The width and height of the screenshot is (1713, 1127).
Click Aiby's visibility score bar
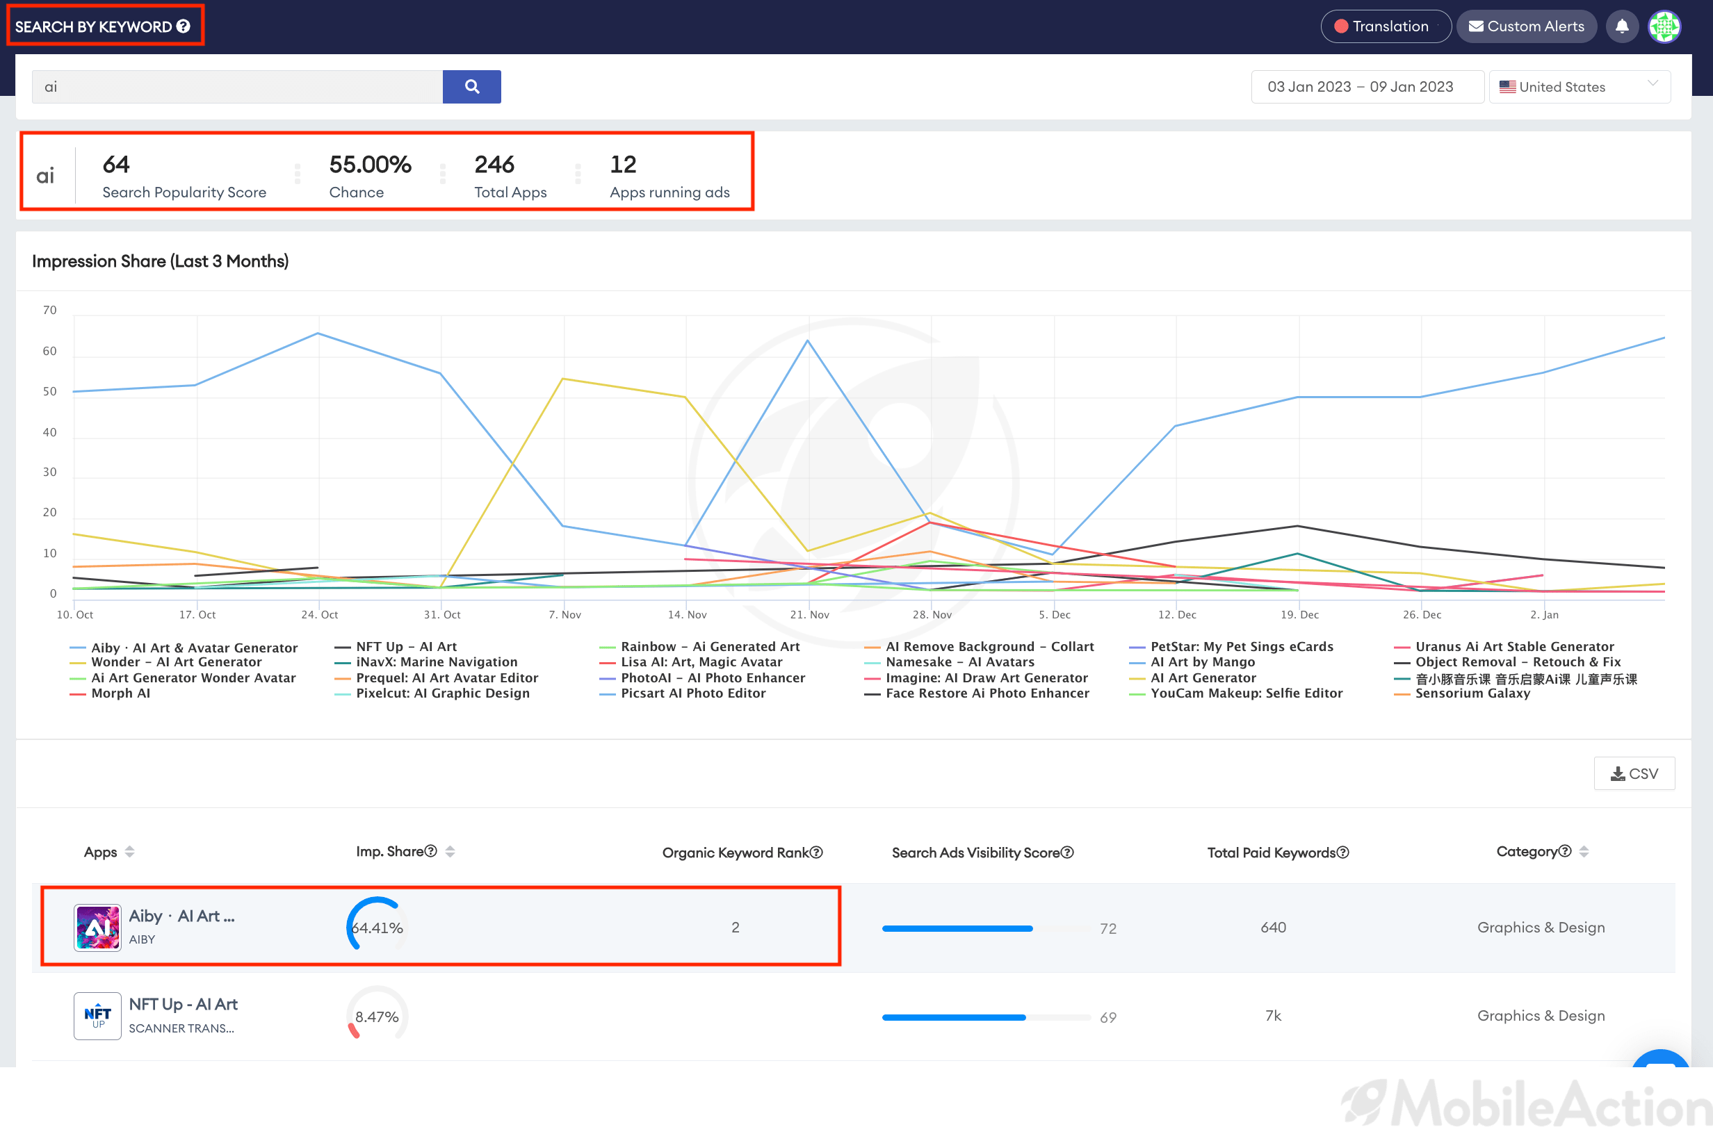[x=986, y=928]
